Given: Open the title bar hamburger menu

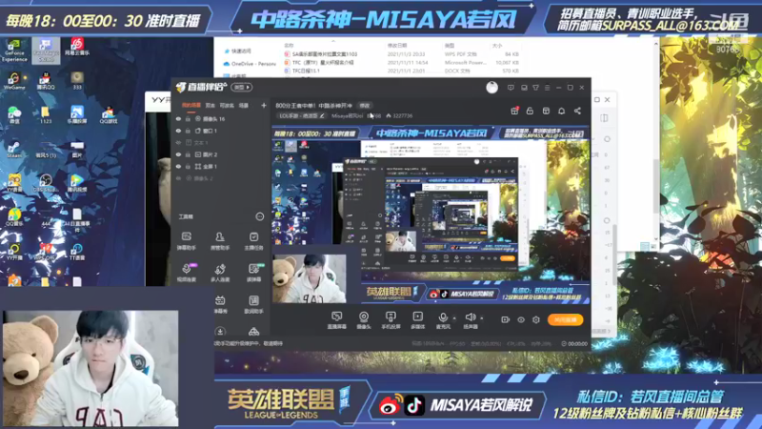Looking at the screenshot, I should pos(547,88).
